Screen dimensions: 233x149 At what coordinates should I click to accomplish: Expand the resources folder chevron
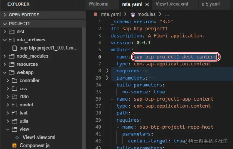click(x=5, y=64)
